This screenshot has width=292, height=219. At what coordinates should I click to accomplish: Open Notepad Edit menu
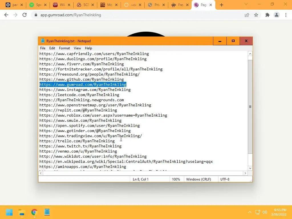(x=52, y=48)
